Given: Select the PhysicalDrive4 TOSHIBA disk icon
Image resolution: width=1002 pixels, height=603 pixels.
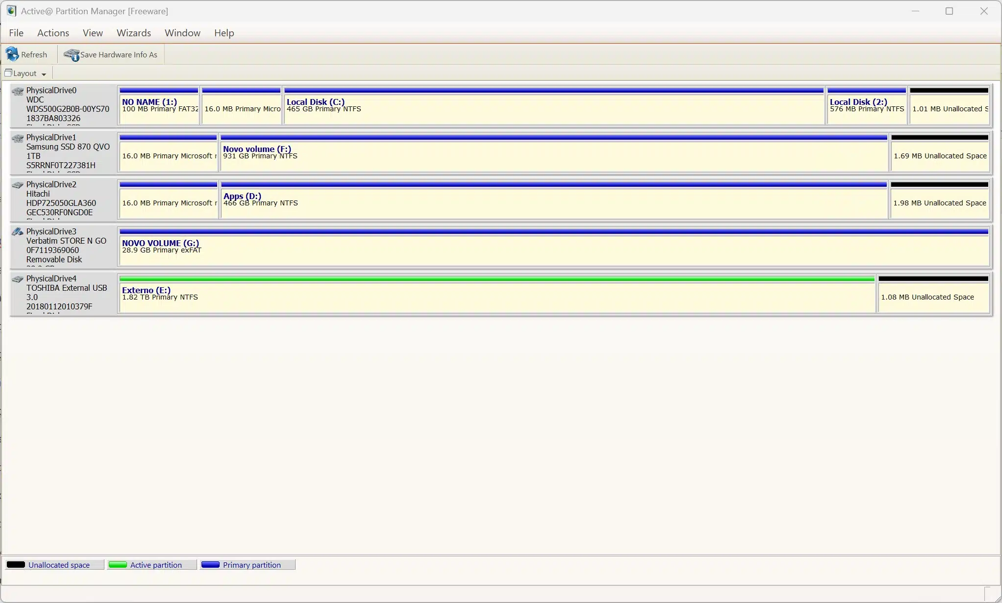Looking at the screenshot, I should [18, 279].
